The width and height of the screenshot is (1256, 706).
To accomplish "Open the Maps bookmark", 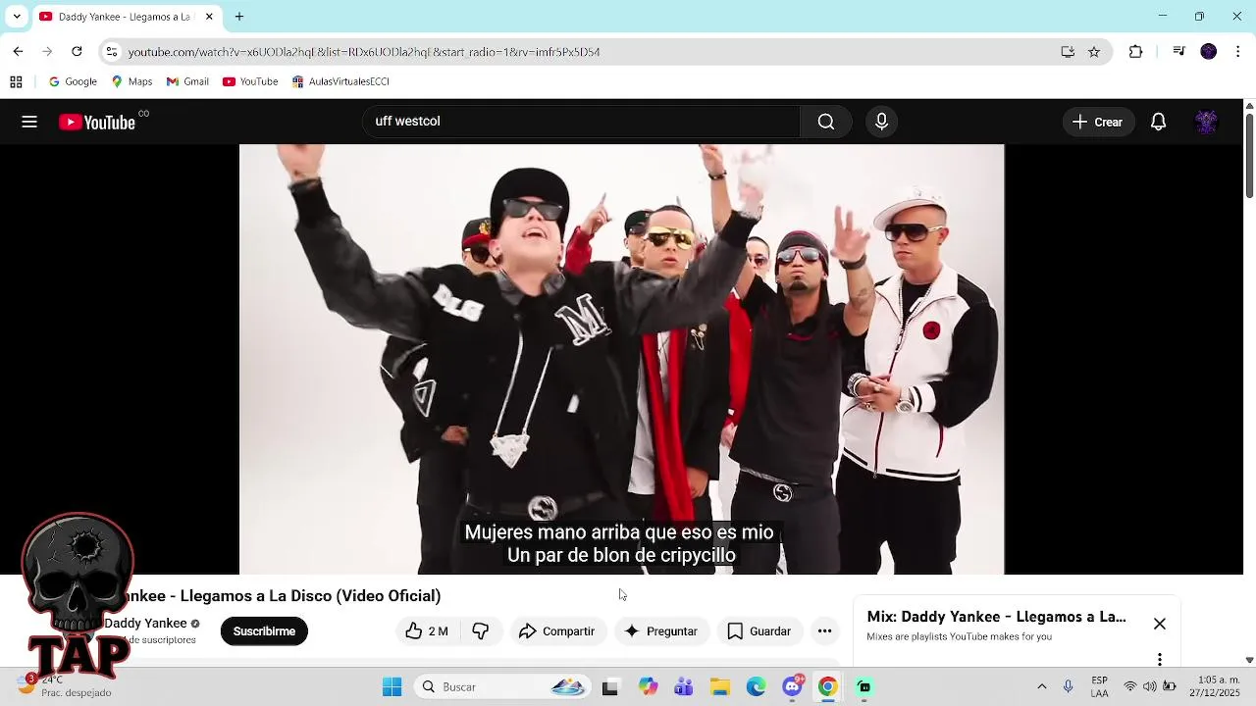I will click(131, 81).
